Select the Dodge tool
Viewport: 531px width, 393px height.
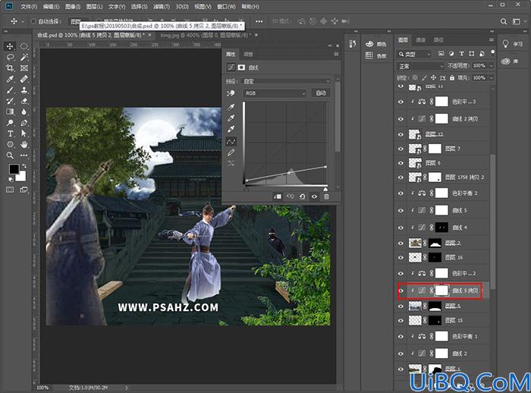click(x=10, y=123)
